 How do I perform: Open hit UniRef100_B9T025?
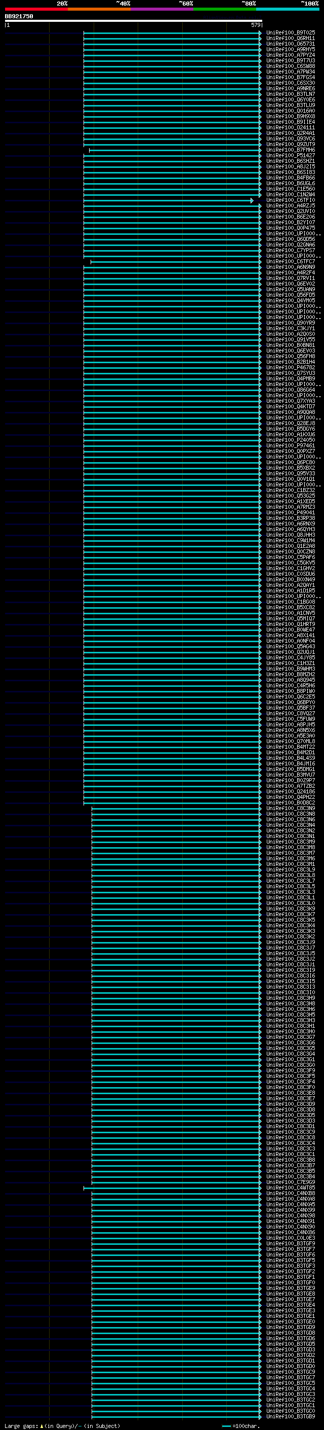click(x=291, y=33)
